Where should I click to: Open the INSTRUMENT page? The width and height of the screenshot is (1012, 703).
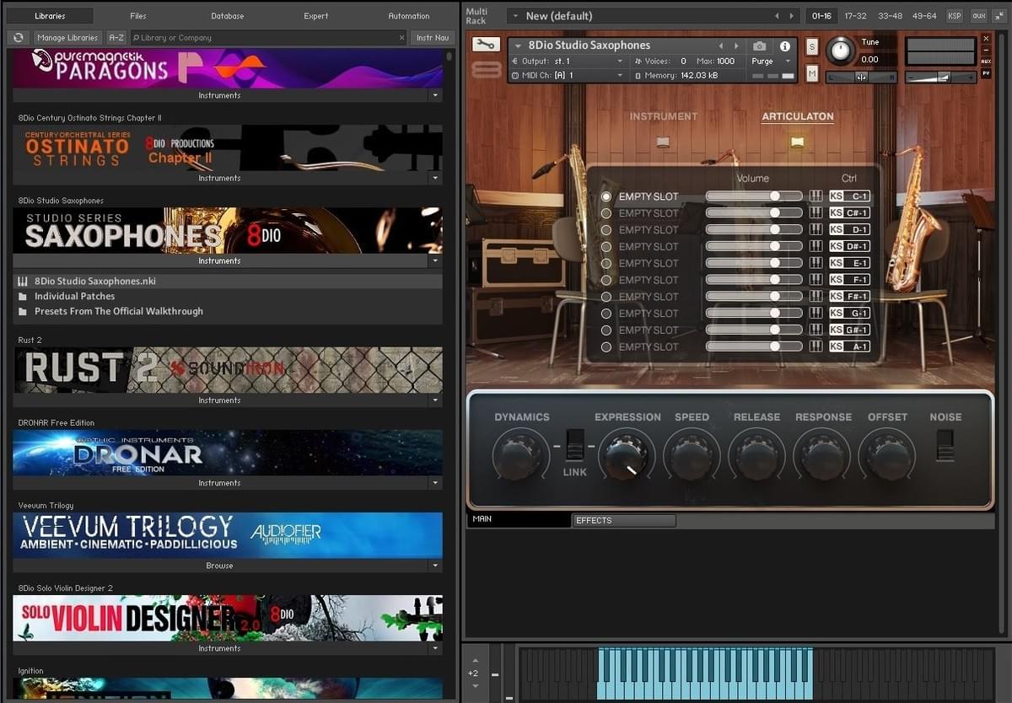pyautogui.click(x=664, y=116)
